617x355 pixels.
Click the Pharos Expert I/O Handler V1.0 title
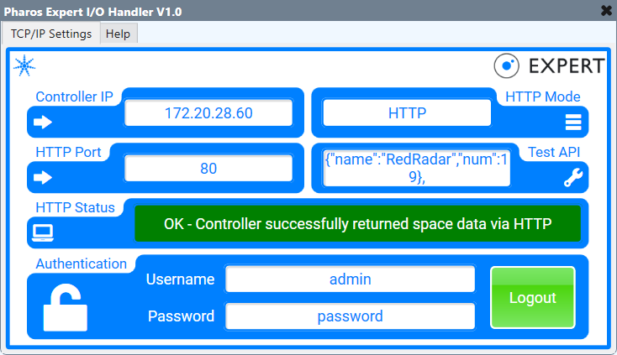(x=92, y=12)
